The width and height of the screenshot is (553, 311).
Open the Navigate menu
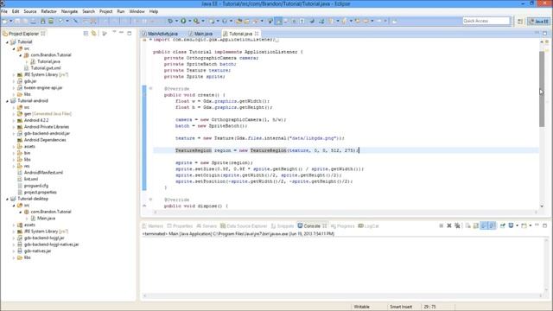pos(69,11)
